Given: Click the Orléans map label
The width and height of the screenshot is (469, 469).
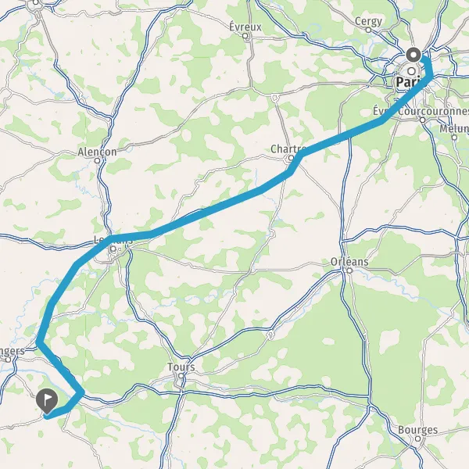Looking at the screenshot, I should tap(349, 262).
